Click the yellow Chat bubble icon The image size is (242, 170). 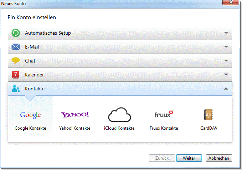[16, 60]
